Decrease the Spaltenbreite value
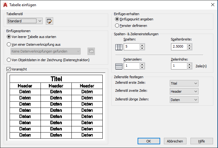The image size is (218, 148). (x=189, y=49)
